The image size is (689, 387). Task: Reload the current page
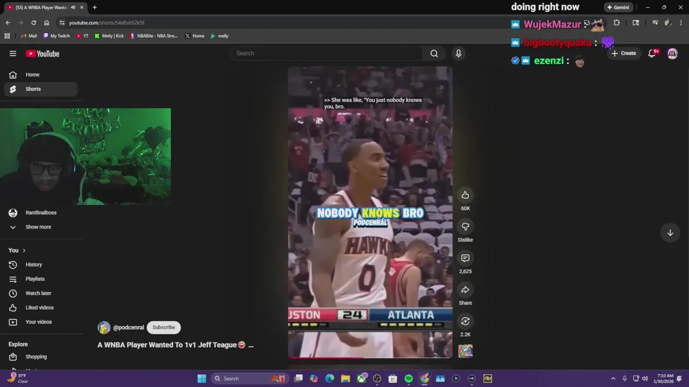tap(33, 23)
